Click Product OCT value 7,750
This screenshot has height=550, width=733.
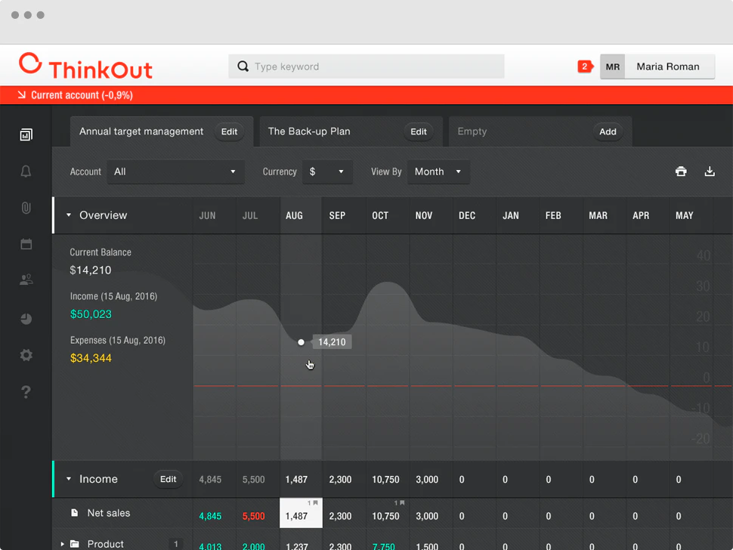coord(383,545)
